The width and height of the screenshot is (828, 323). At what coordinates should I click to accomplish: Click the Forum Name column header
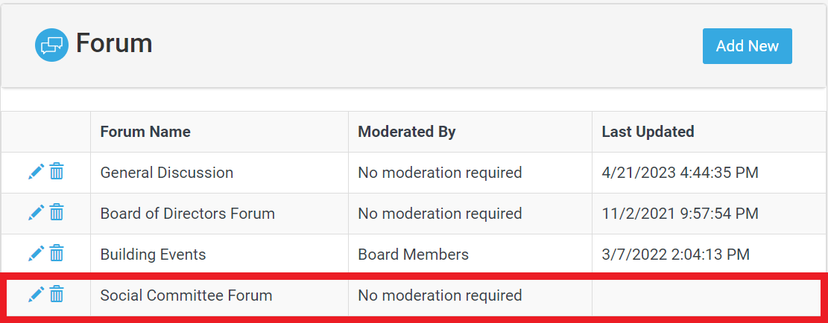pos(145,132)
